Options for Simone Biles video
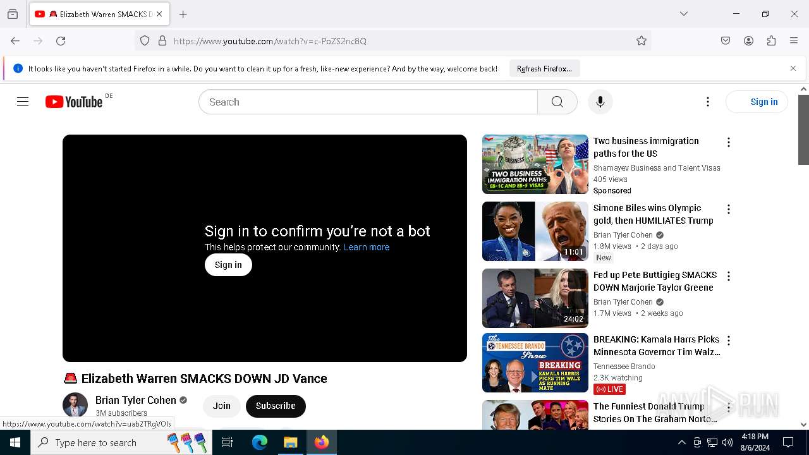Viewport: 809px width, 455px height. (x=729, y=209)
